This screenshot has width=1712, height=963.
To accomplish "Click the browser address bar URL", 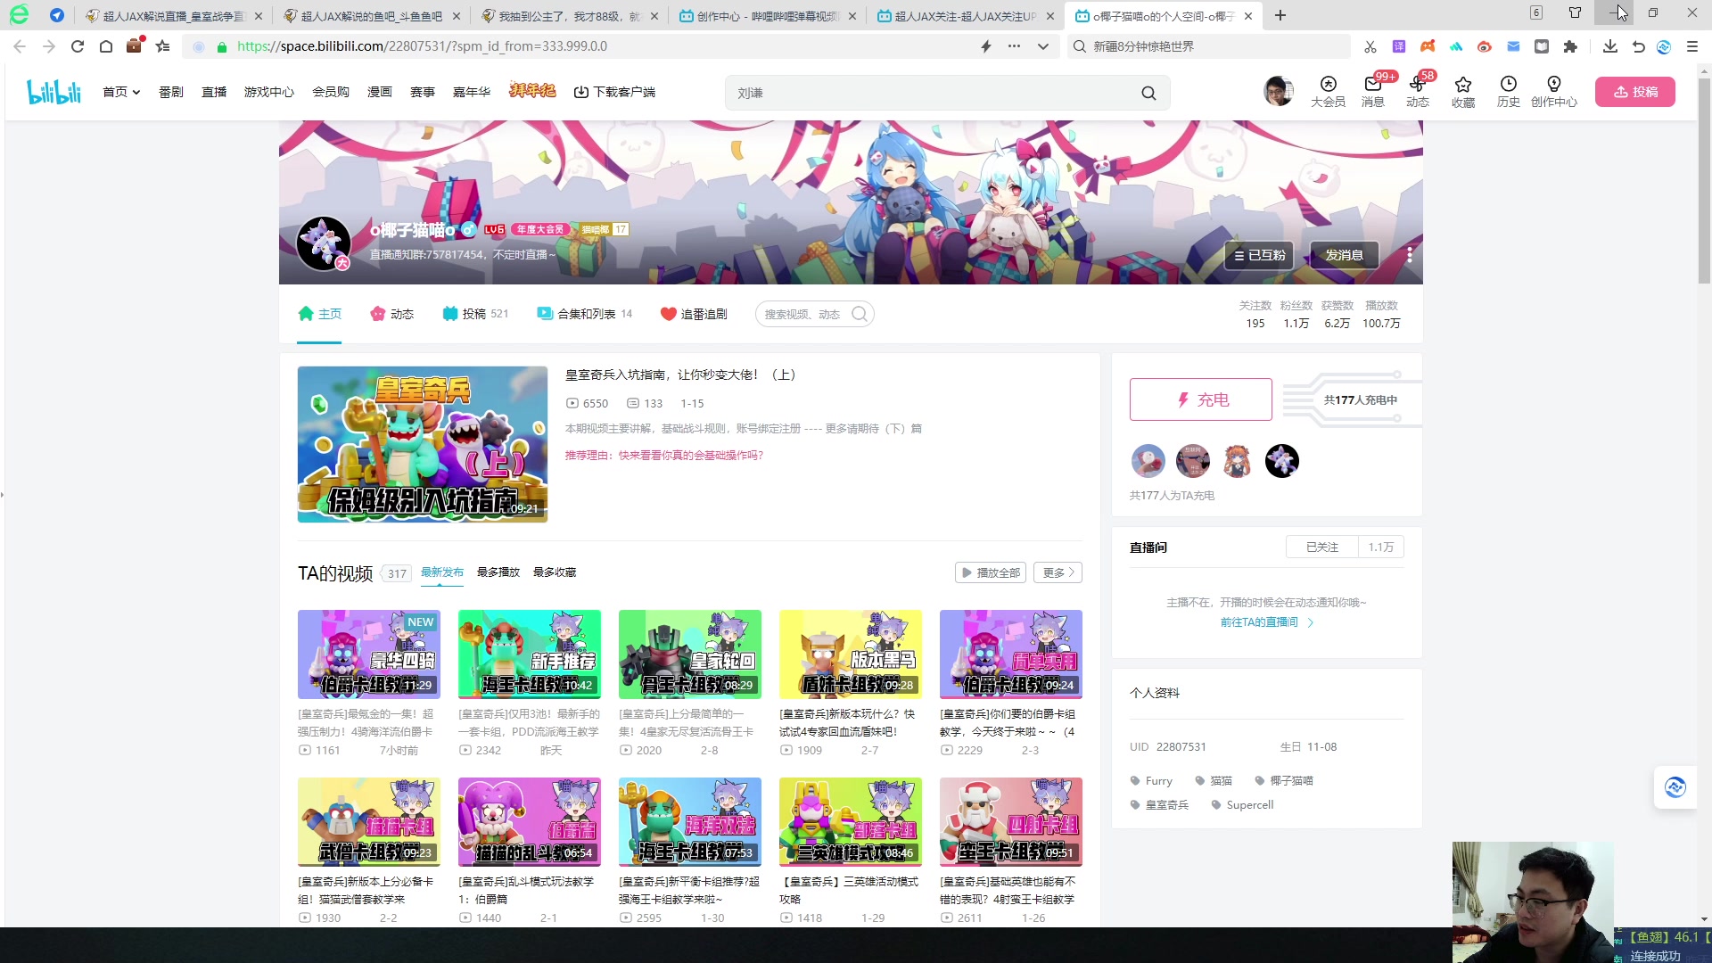I will coord(422,46).
